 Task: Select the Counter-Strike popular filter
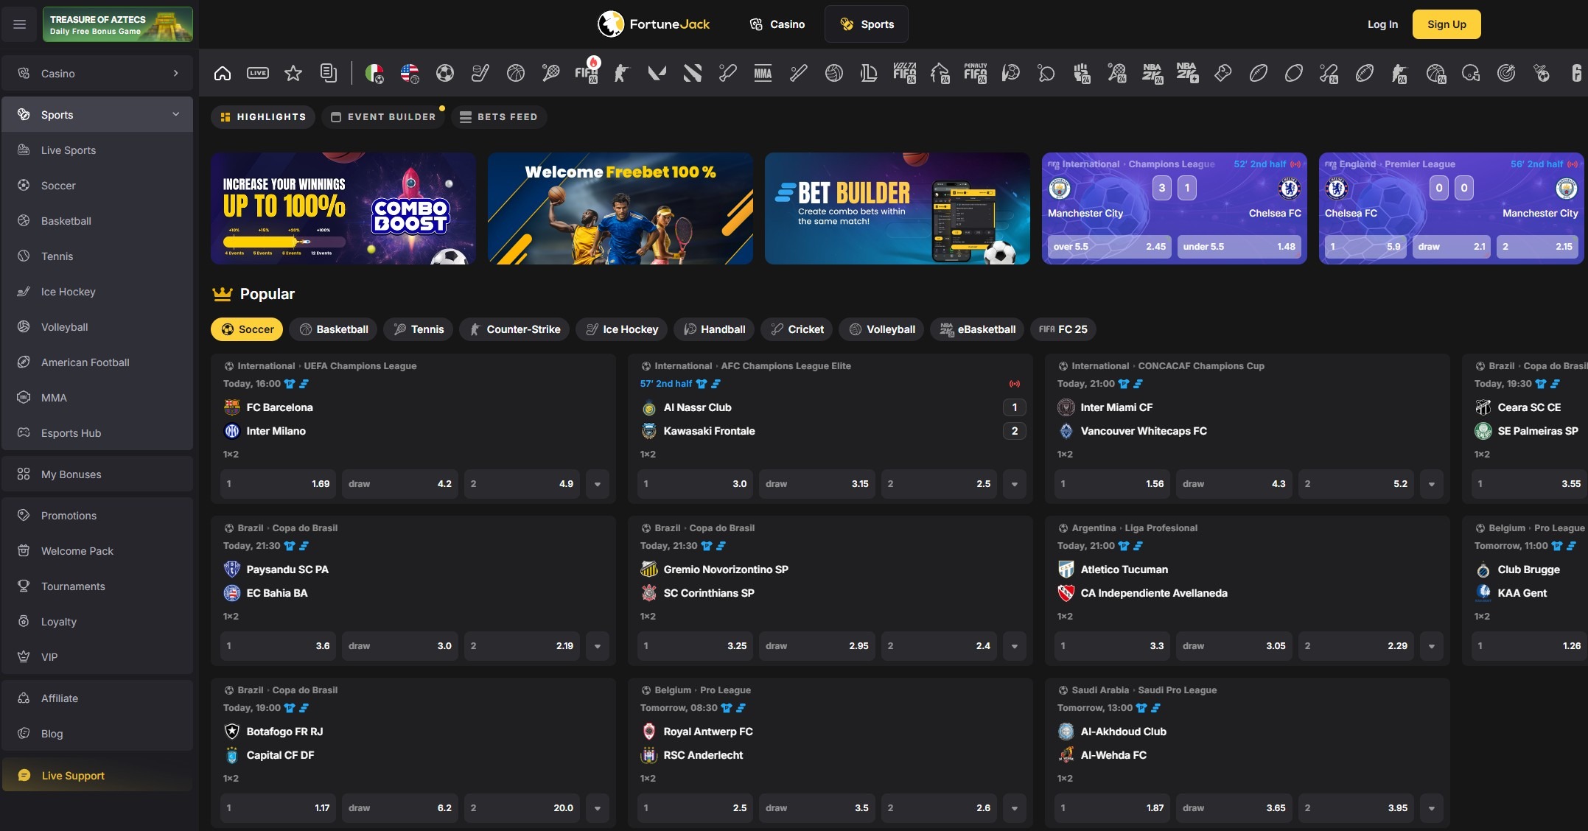click(x=514, y=329)
